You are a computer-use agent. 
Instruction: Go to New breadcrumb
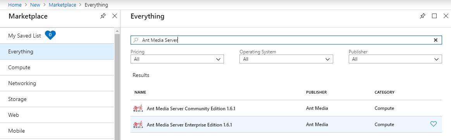(35, 5)
